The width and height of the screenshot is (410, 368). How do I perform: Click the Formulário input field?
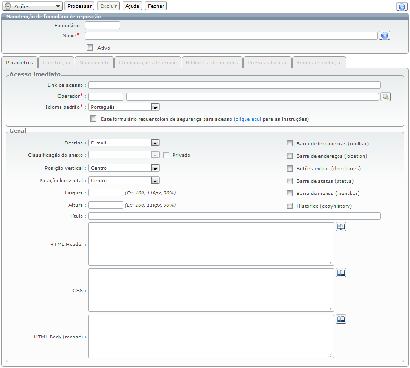pyautogui.click(x=102, y=25)
